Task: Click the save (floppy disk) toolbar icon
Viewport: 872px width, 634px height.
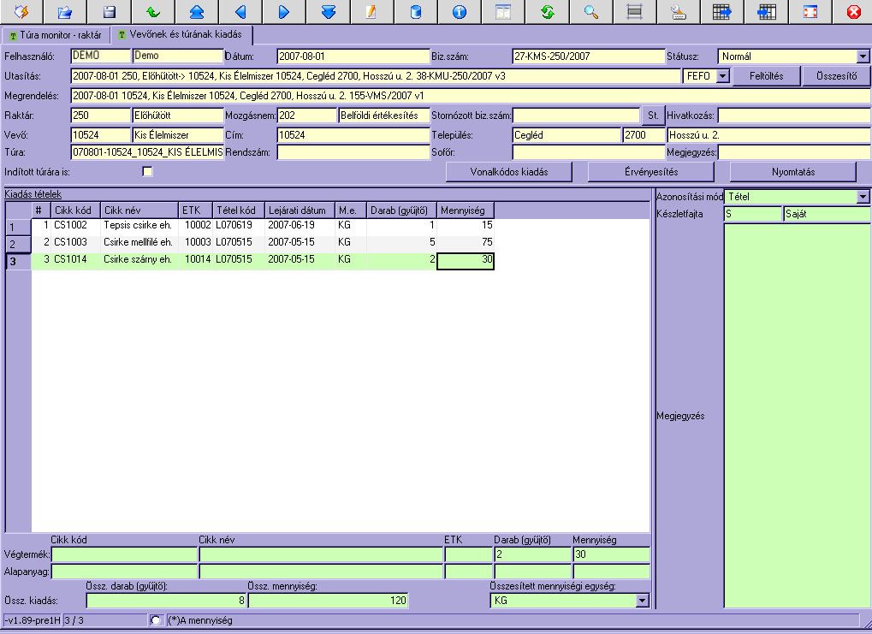Action: (x=109, y=12)
